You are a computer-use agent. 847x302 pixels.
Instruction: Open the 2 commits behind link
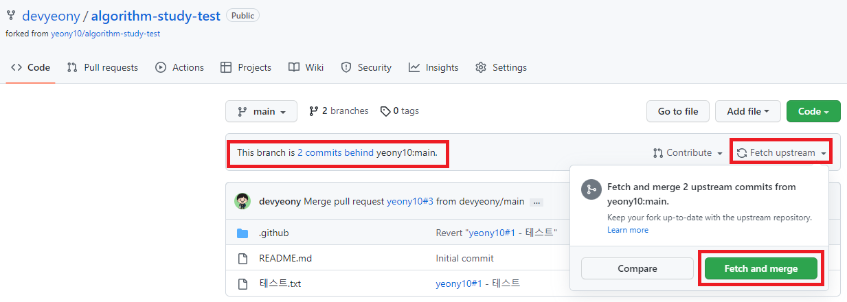pos(335,152)
